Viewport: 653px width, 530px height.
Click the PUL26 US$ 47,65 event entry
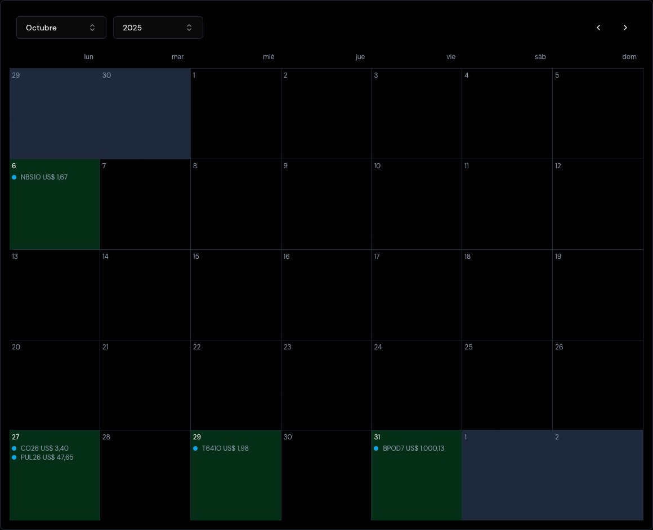click(x=47, y=457)
